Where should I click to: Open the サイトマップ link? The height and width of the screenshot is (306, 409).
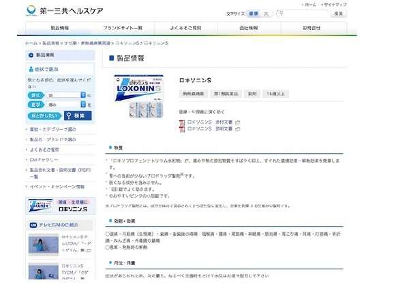point(335,5)
